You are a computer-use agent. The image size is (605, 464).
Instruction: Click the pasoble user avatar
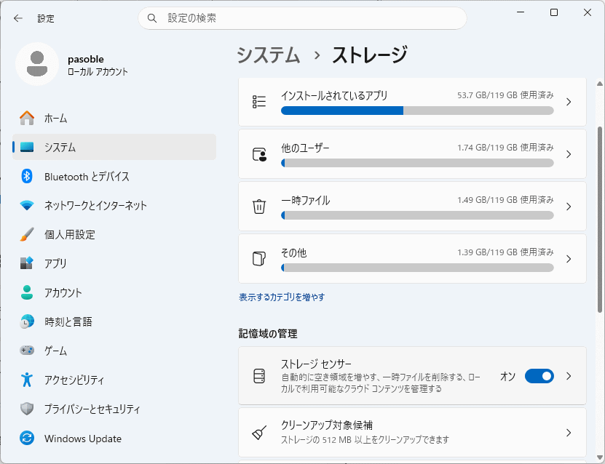37,64
